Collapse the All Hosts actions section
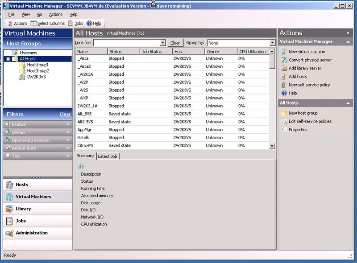 click(348, 103)
